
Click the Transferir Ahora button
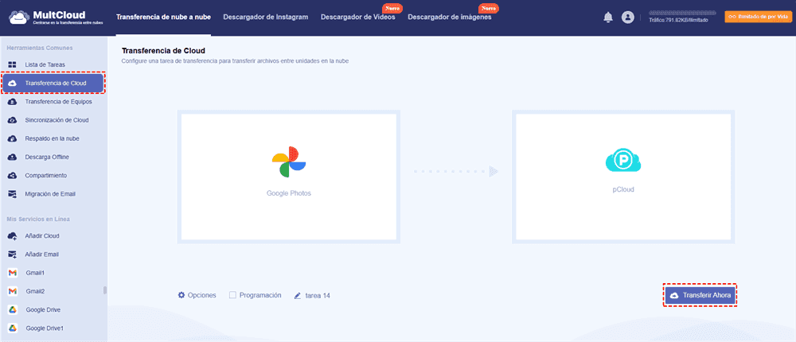click(700, 295)
